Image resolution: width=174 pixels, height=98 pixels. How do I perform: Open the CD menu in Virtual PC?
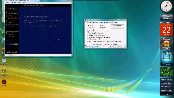pos(15,3)
